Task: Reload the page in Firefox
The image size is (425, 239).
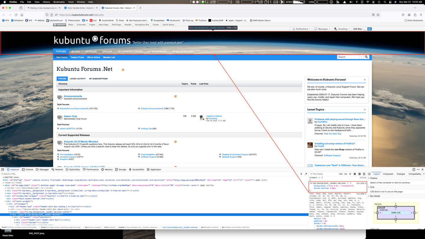Action: (x=16, y=15)
